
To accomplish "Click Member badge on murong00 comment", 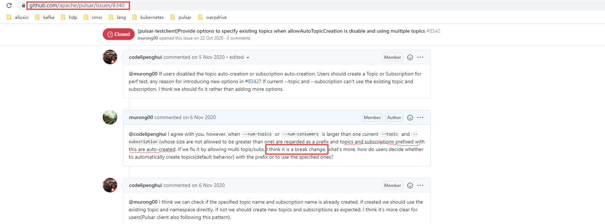I will pyautogui.click(x=372, y=117).
